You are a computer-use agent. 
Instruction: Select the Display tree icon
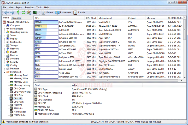coord(8,39)
